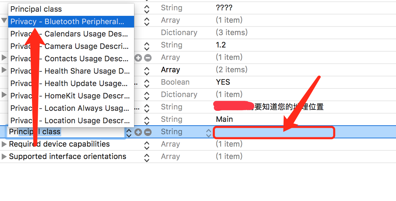Open key stepper in the Dictionary (1 item) row
This screenshot has height=201, width=396.
pos(147,96)
